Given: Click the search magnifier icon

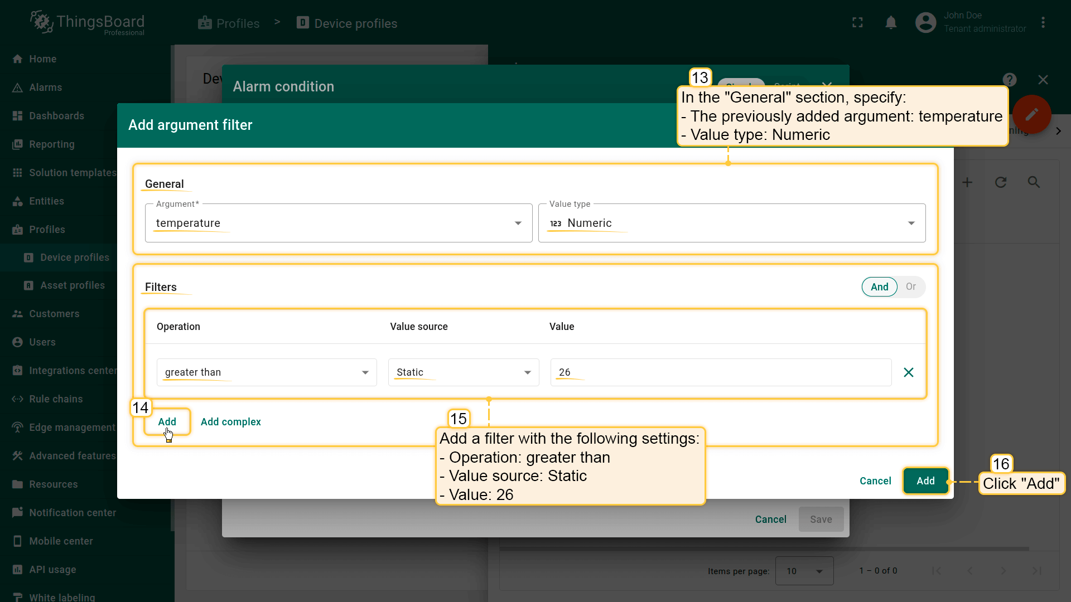Looking at the screenshot, I should [1034, 182].
